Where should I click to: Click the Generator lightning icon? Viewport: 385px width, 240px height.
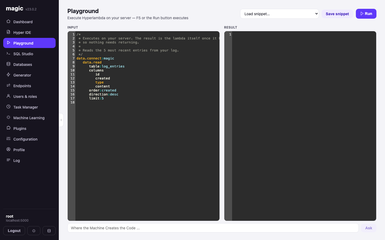(x=8, y=75)
